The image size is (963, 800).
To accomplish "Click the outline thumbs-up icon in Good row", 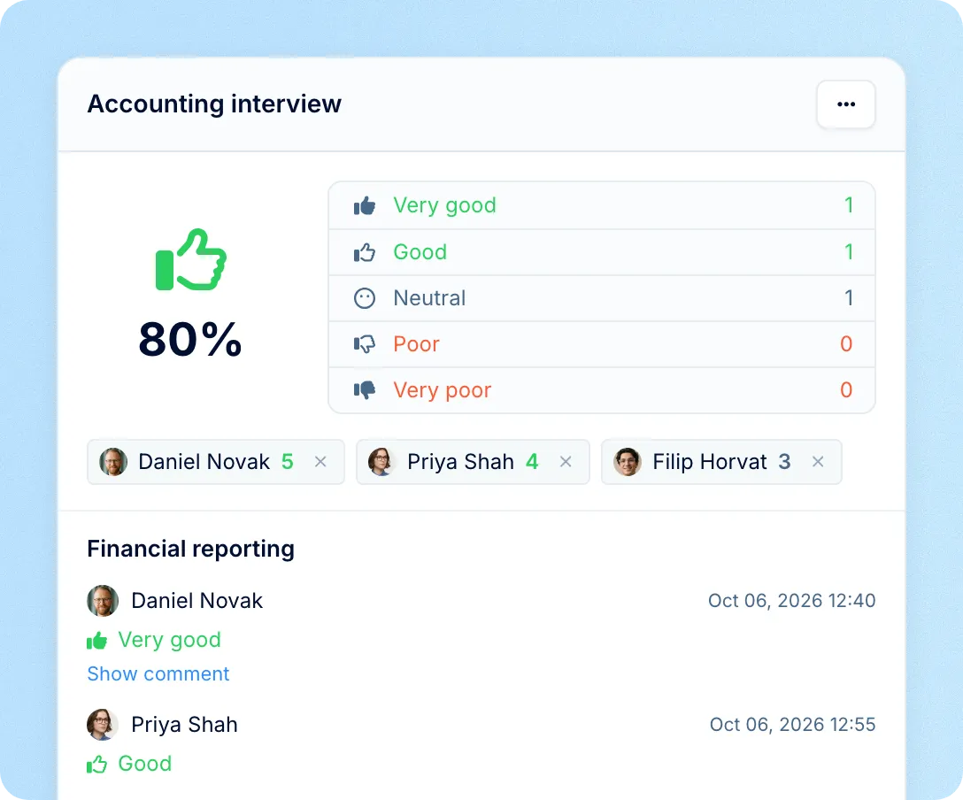I will (364, 252).
